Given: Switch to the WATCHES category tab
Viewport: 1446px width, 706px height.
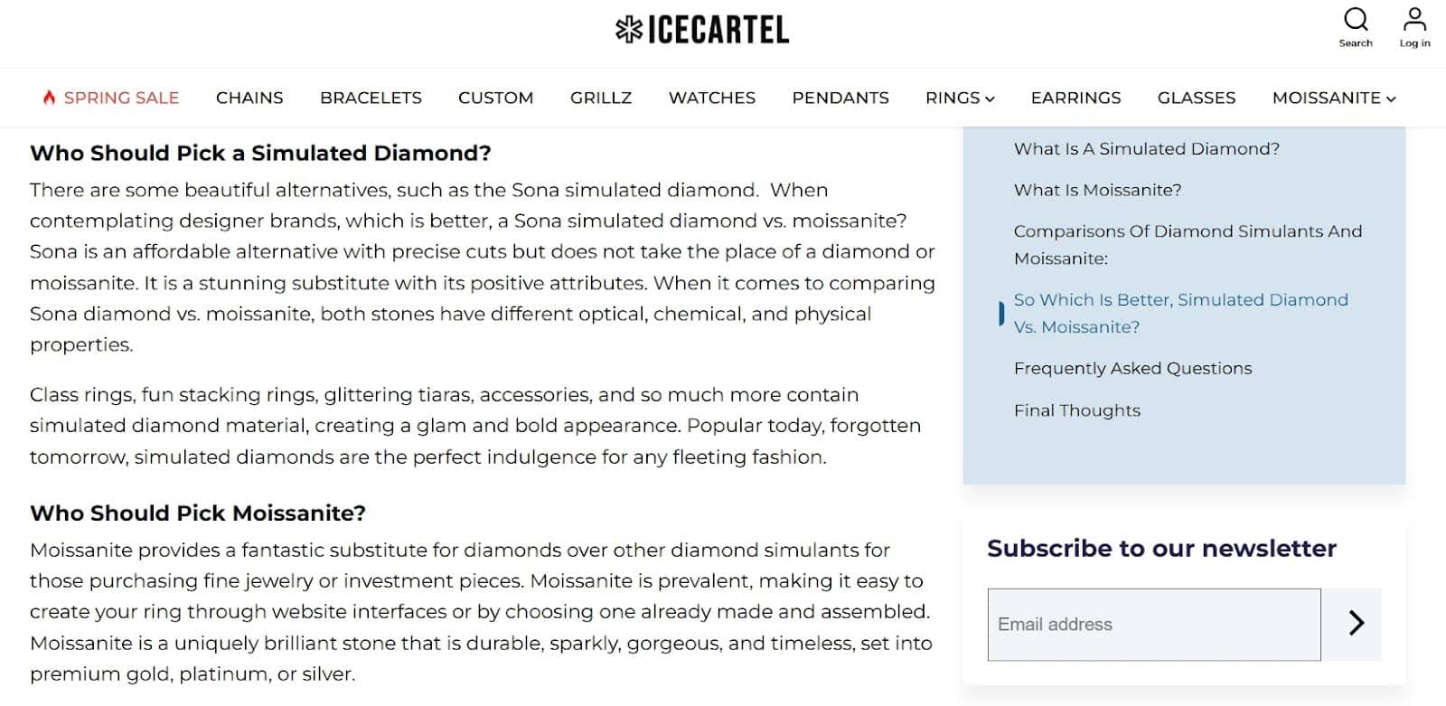Looking at the screenshot, I should coord(711,98).
